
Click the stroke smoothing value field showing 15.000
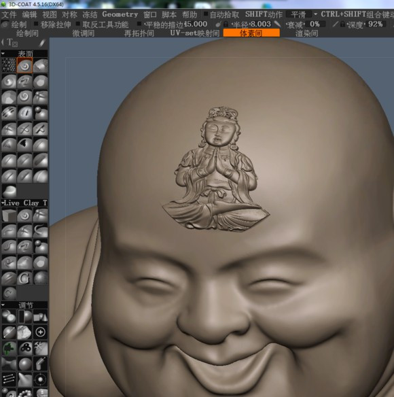tap(196, 24)
